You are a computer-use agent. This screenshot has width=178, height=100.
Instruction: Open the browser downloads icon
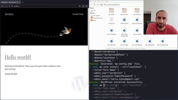[x=83, y=6]
